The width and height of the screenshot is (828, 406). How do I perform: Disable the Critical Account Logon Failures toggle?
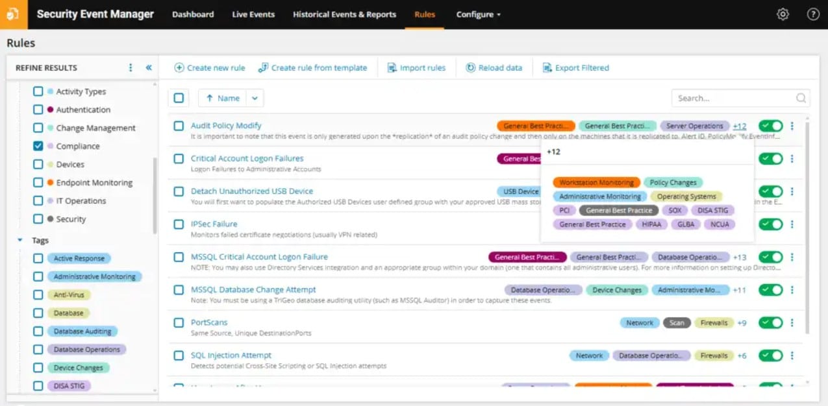coord(771,158)
